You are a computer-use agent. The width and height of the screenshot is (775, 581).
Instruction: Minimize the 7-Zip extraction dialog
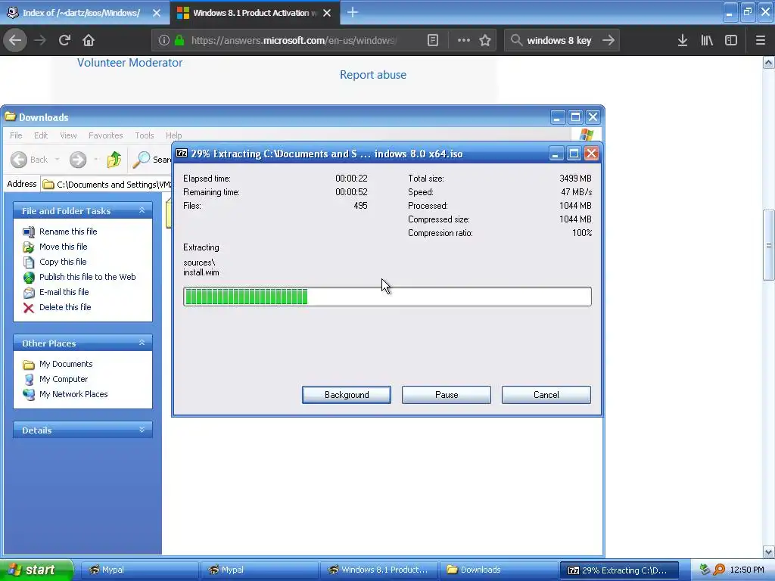point(556,154)
